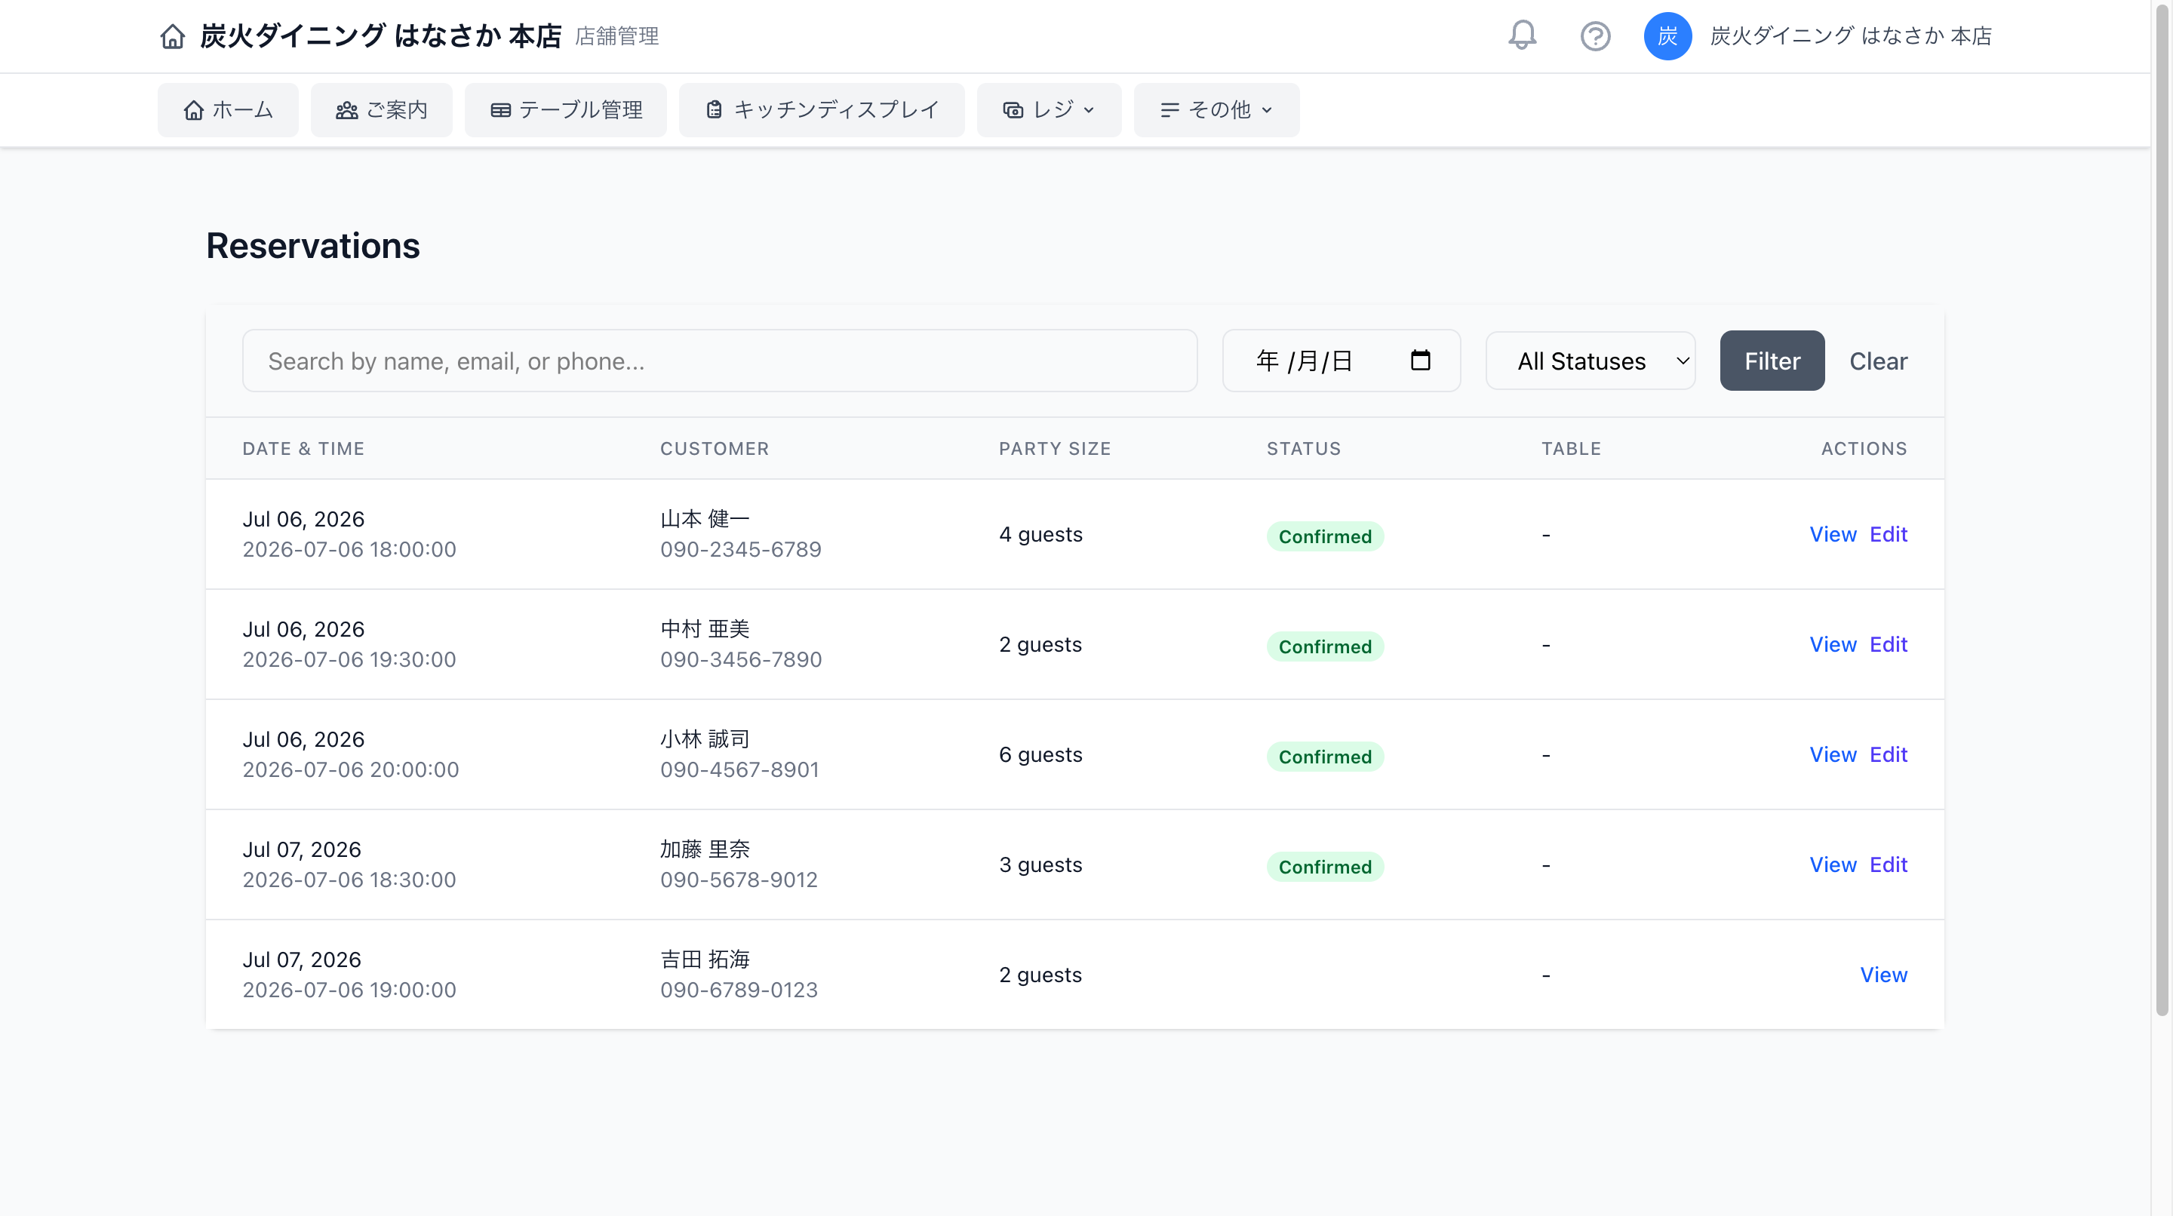Switch to テーブル管理
Viewport: 2173px width, 1216px height.
tap(566, 109)
